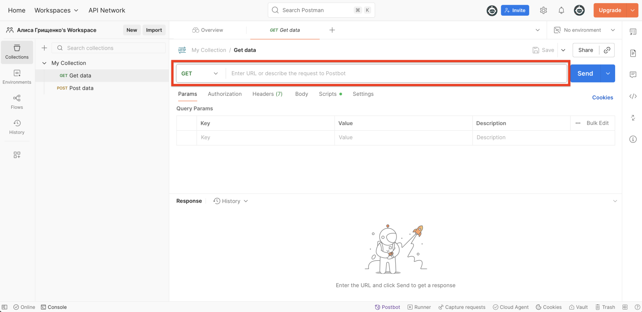
Task: Open the code snippet icon
Action: (x=633, y=96)
